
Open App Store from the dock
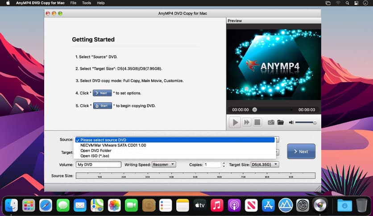click(268, 205)
